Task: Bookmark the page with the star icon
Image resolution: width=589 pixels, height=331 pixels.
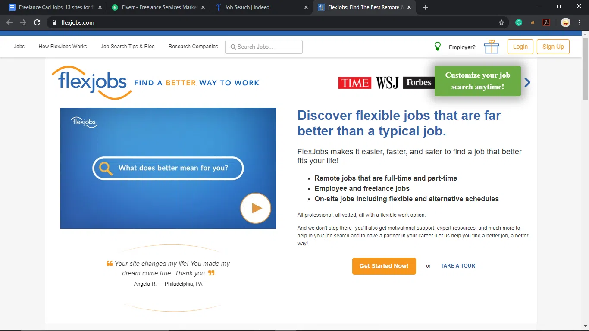Action: (x=501, y=22)
